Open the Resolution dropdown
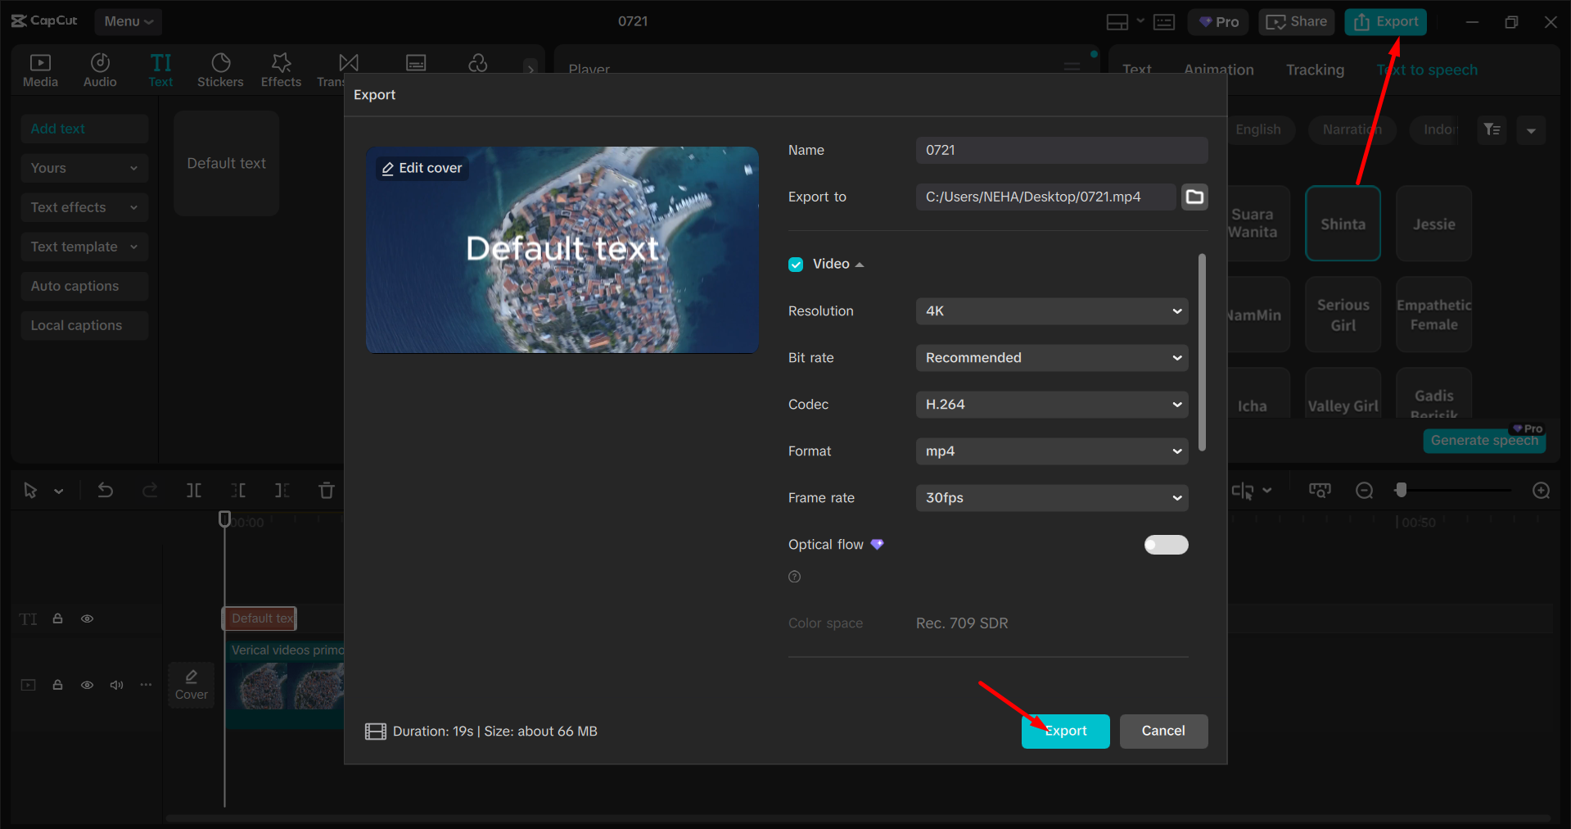This screenshot has height=829, width=1571. coord(1052,311)
